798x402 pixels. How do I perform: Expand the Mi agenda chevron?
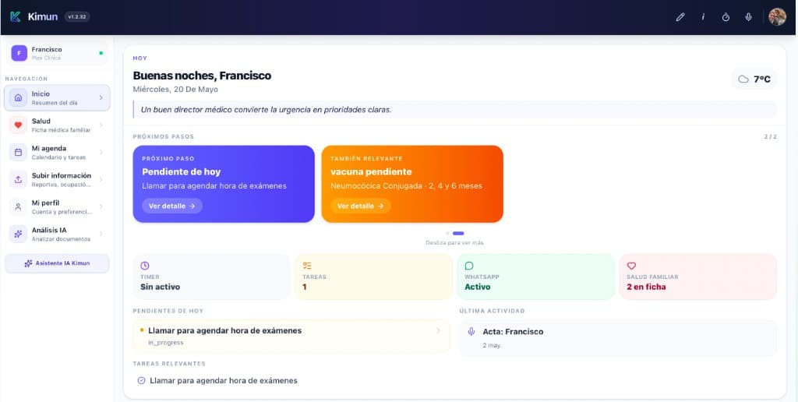pyautogui.click(x=101, y=152)
